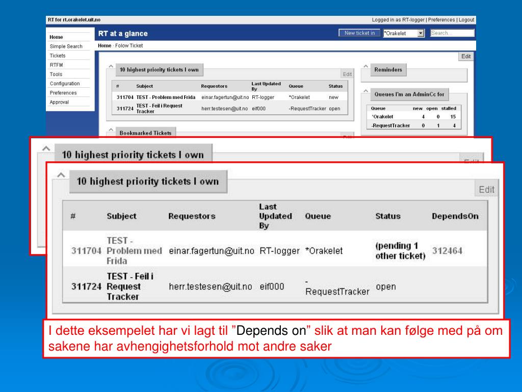Click the Logout link
Screen dimensions: 522x392
coord(466,20)
